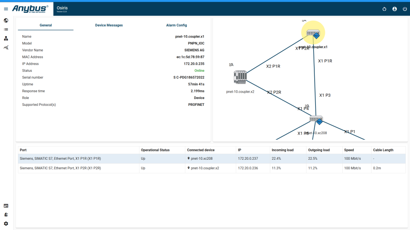Image resolution: width=410 pixels, height=230 pixels.
Task: Click serial number S C-PDG186572022
Action: [x=189, y=77]
